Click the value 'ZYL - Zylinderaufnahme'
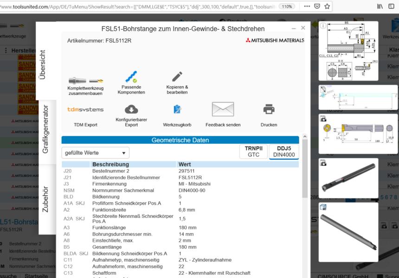The width and height of the screenshot is (399, 278). pos(205,260)
